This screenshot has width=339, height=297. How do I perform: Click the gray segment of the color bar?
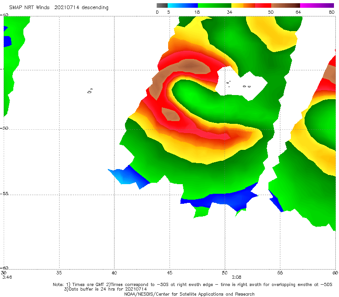click(162, 5)
